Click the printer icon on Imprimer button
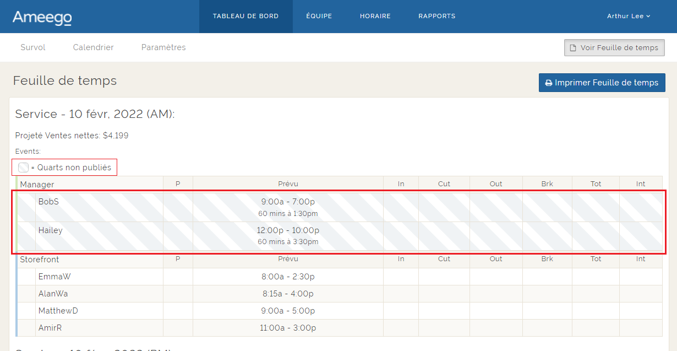The image size is (677, 351). pos(548,83)
